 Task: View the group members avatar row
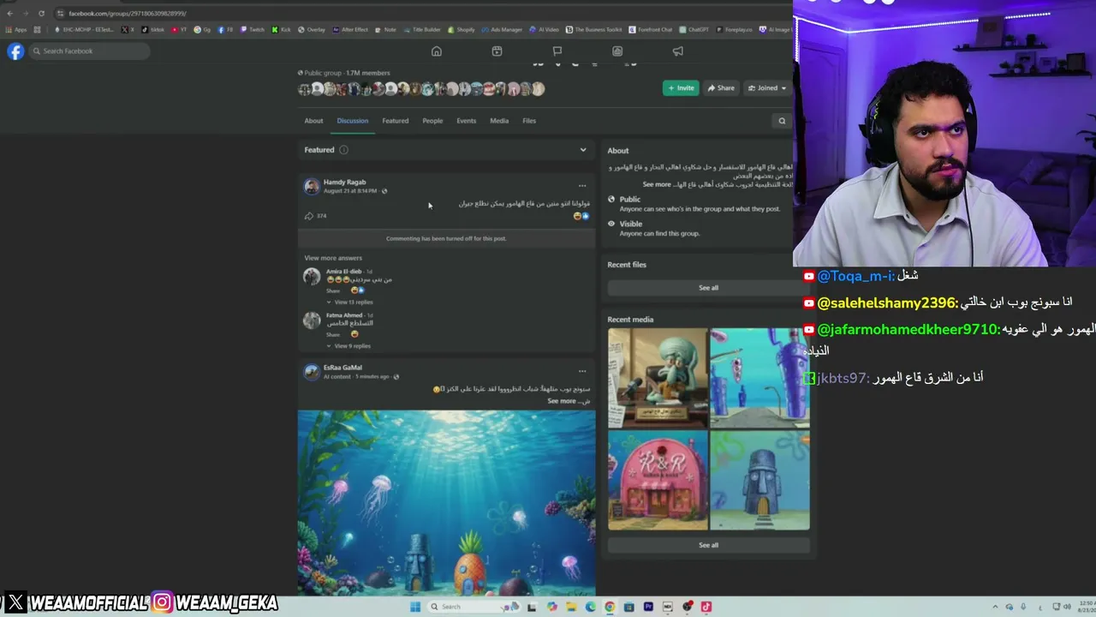point(421,89)
